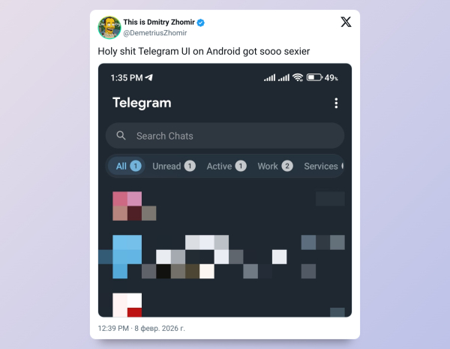The image size is (450, 349).
Task: Switch to the Unread folder tab
Action: tap(174, 166)
